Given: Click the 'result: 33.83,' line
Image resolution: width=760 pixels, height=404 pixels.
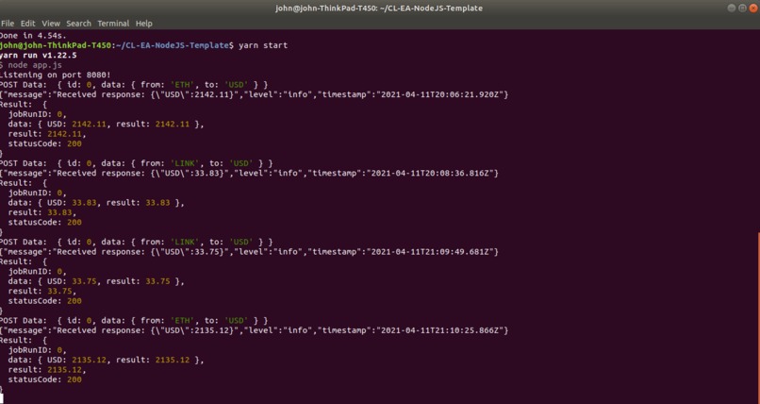Looking at the screenshot, I should (x=42, y=212).
